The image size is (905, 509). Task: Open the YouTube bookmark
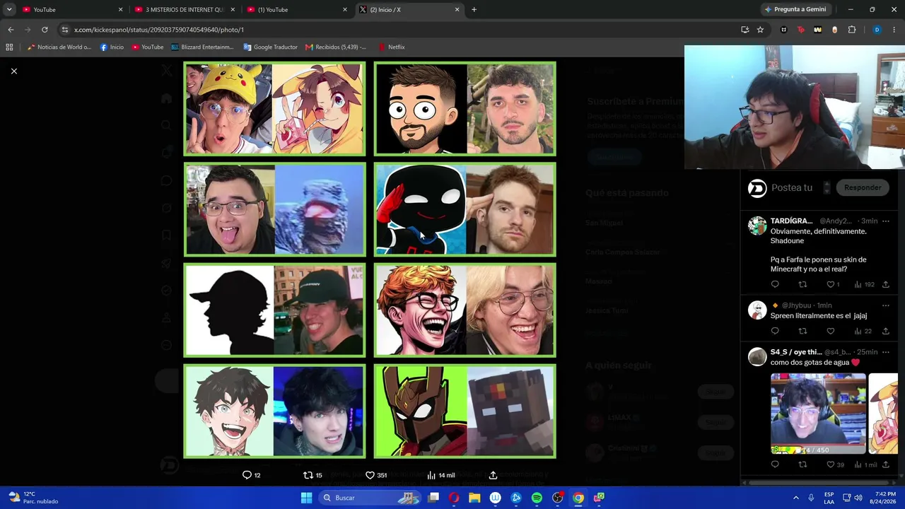click(x=148, y=47)
